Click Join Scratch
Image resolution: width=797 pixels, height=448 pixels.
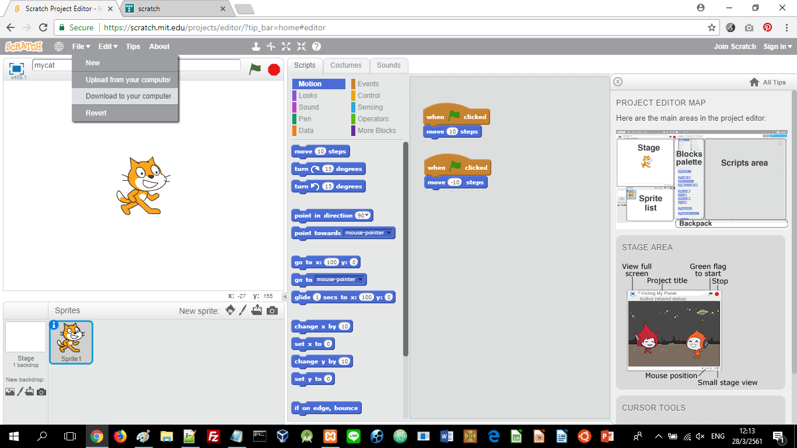tap(735, 47)
